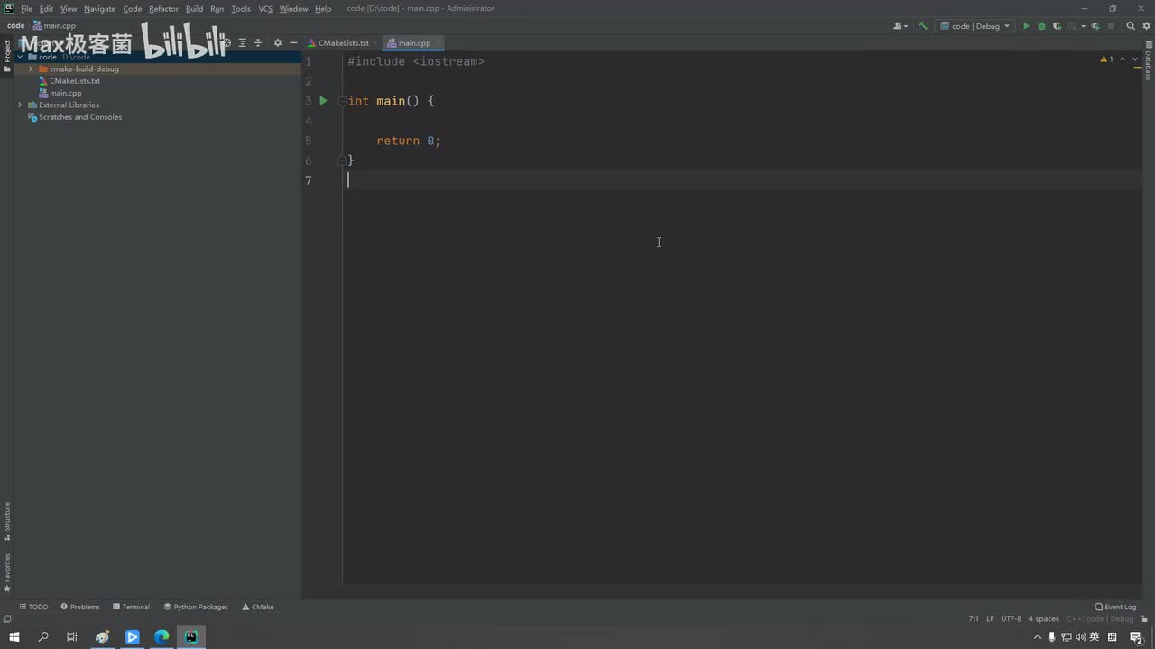Screen dimensions: 1155x649
Task: Open the Build menu
Action: (194, 9)
